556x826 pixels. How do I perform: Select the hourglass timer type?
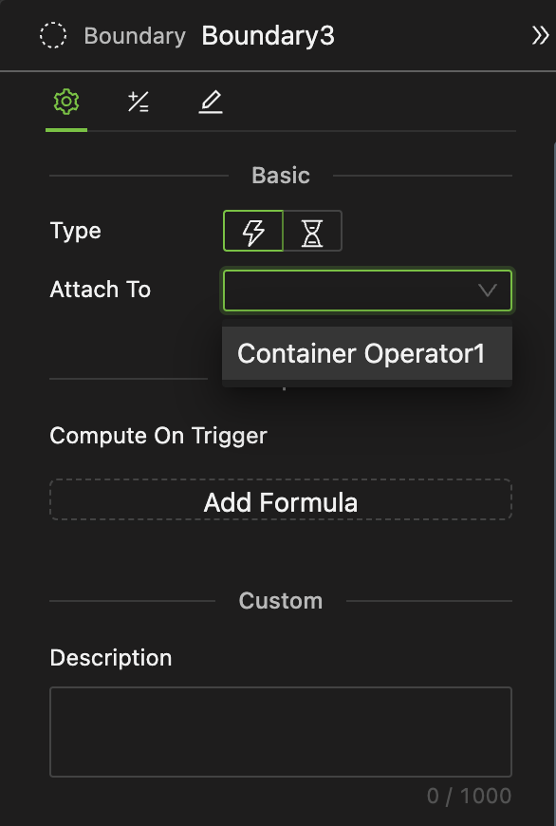click(313, 231)
